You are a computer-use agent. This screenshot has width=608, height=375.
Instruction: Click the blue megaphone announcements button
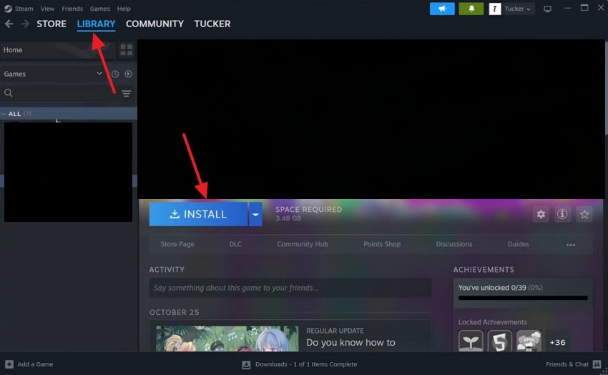click(442, 9)
